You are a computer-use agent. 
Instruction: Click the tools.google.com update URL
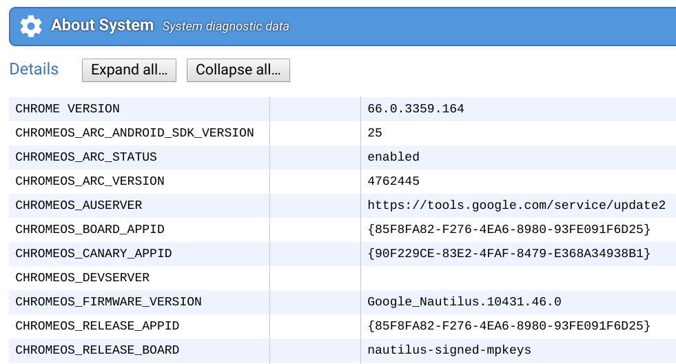click(x=516, y=205)
